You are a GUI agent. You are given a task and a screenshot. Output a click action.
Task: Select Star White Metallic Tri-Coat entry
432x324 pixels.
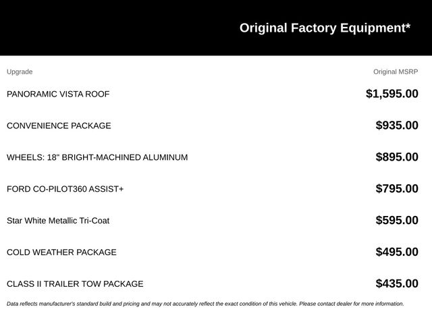tap(58, 221)
